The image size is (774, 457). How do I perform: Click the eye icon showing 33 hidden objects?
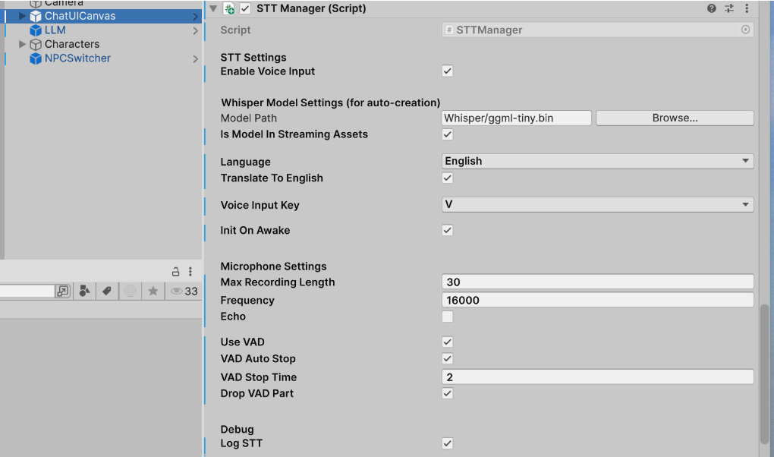point(181,291)
